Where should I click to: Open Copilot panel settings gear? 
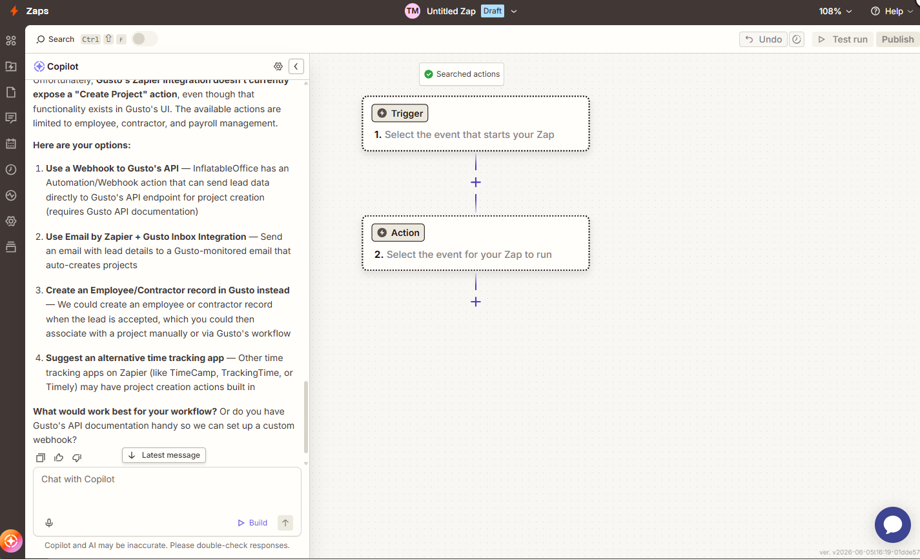click(278, 66)
